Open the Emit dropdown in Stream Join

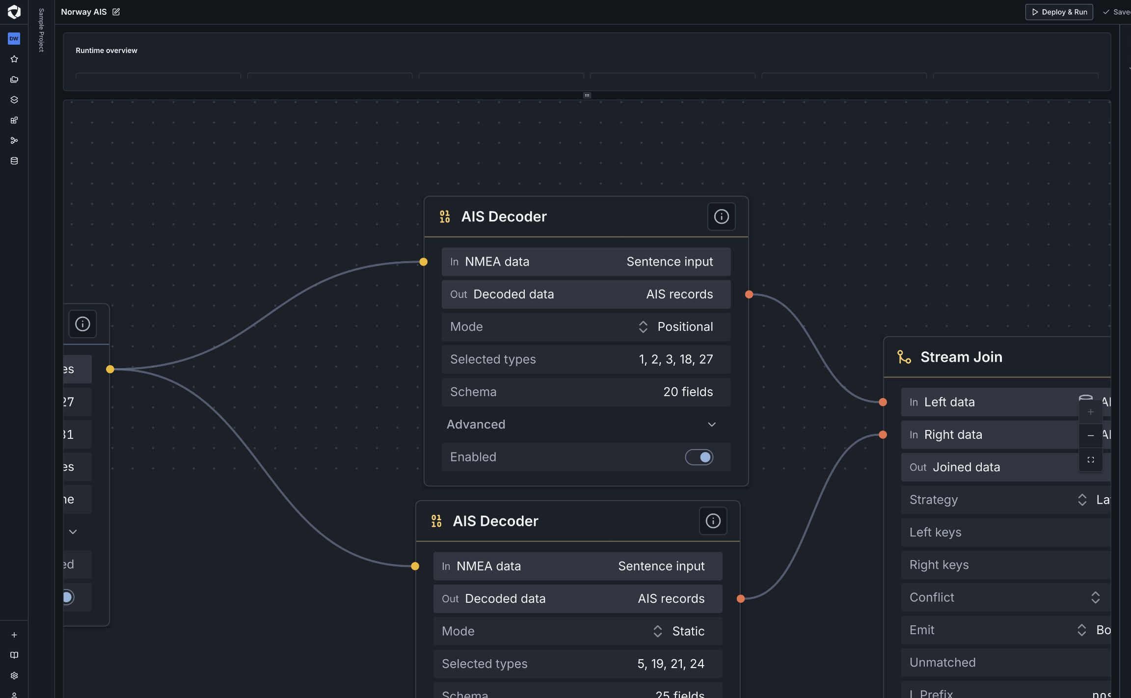tap(1006, 630)
